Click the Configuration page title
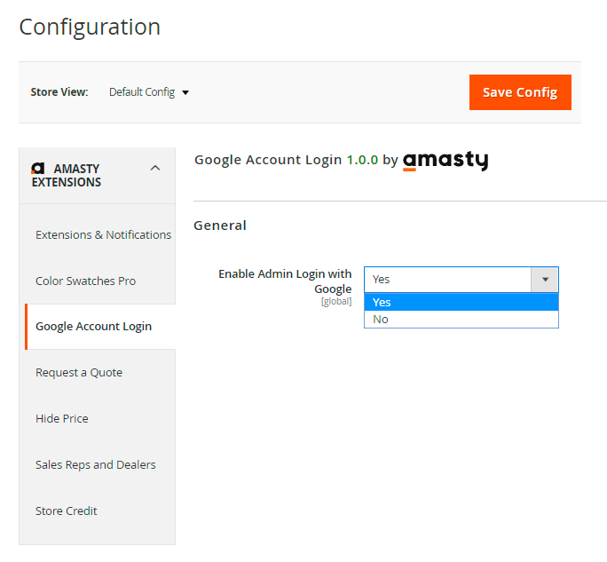 pyautogui.click(x=90, y=28)
